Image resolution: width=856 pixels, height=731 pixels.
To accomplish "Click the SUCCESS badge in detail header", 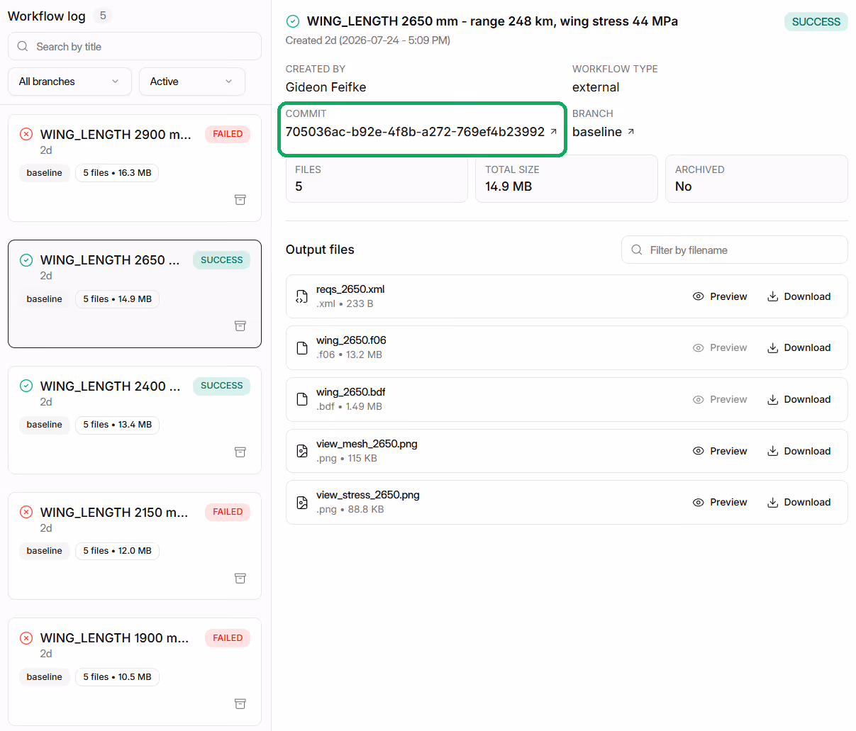I will point(816,22).
